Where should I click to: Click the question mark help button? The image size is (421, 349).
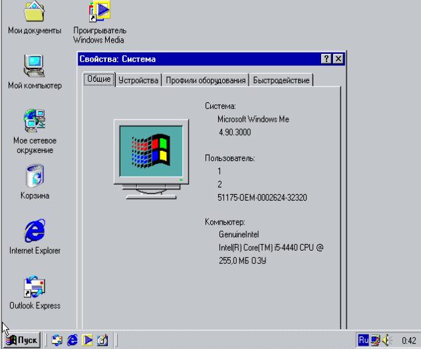tap(326, 58)
